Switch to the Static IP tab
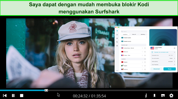 point(134,34)
